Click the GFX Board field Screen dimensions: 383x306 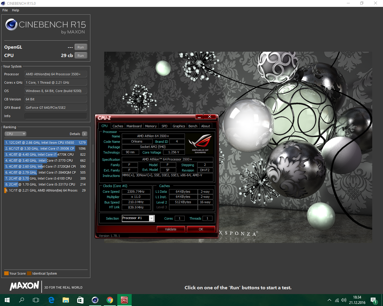click(x=56, y=108)
